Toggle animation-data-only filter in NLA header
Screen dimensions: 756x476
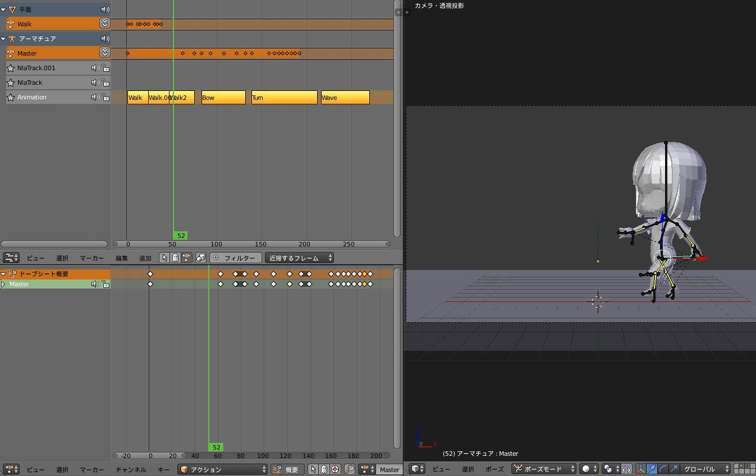coord(186,258)
